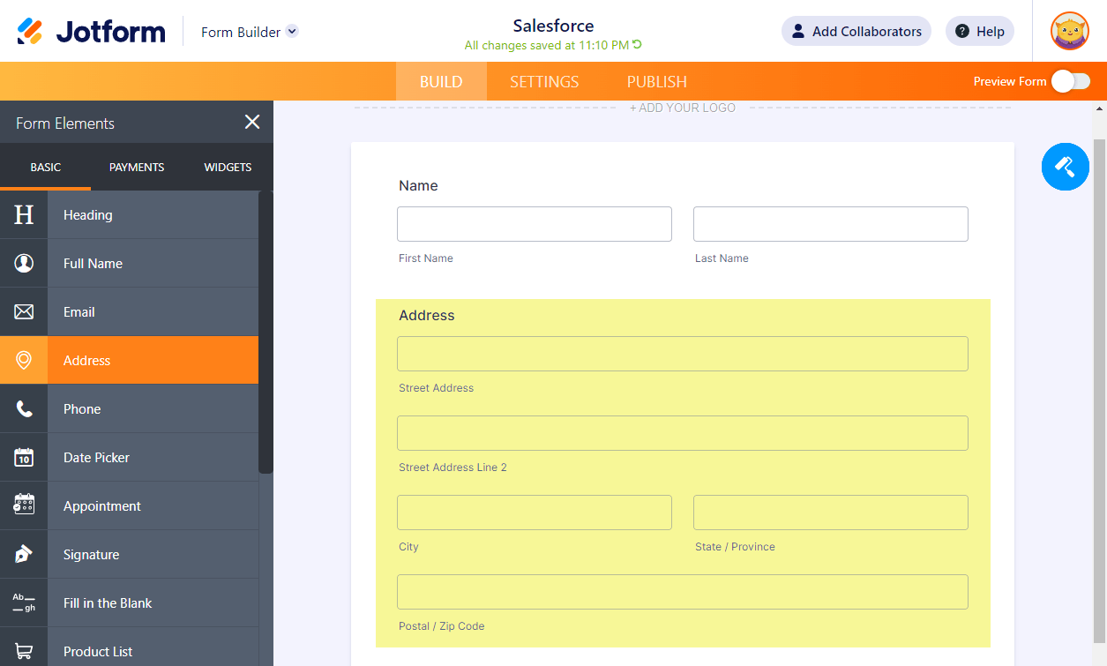Select the PAYMENTS elements tab

[x=137, y=167]
